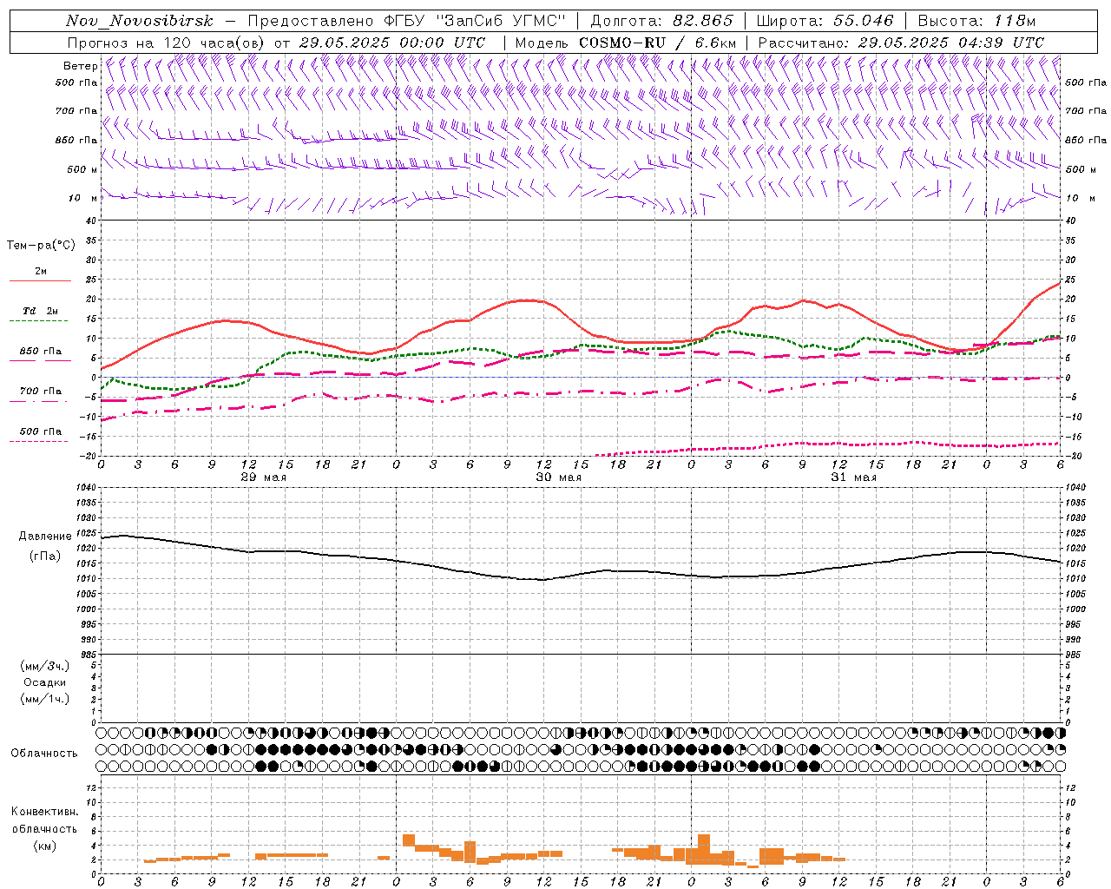Image resolution: width=1111 pixels, height=889 pixels.
Task: Click the '29 мая' date label
Action: point(263,477)
